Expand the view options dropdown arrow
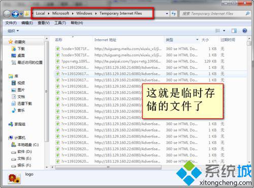Image resolution: width=254 pixels, height=188 pixels. [224, 31]
